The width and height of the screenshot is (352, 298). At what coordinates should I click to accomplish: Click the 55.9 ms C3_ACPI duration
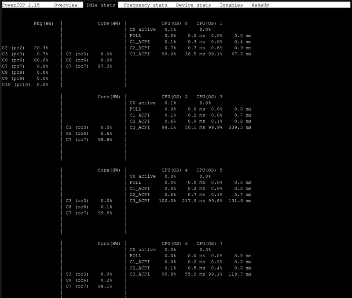tap(195, 274)
